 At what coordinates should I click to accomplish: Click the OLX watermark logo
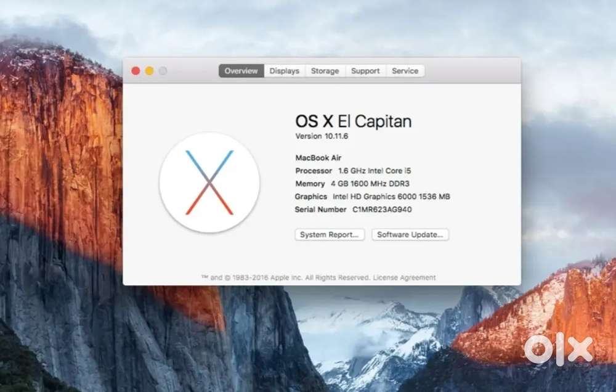(x=558, y=349)
